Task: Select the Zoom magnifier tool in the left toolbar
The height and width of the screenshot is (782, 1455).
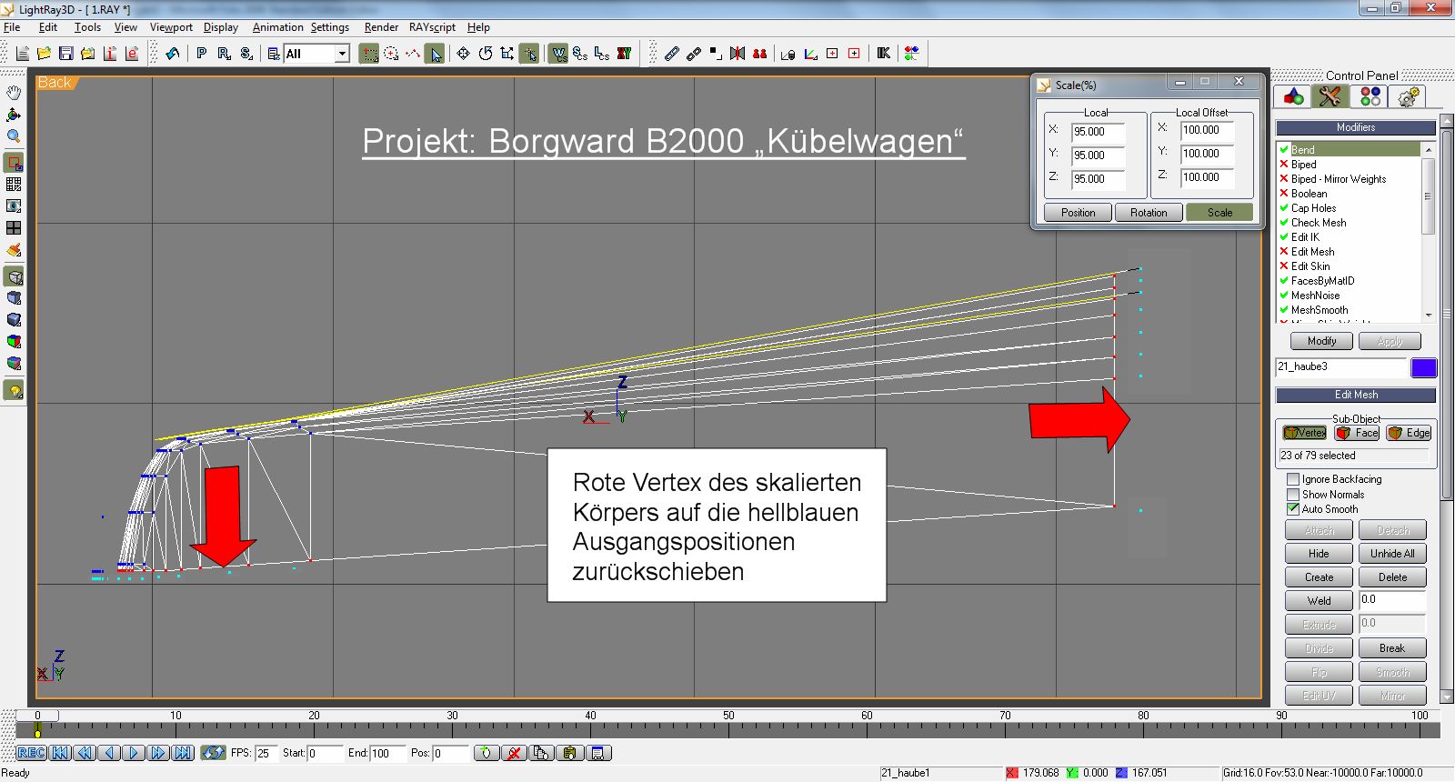Action: click(x=14, y=136)
